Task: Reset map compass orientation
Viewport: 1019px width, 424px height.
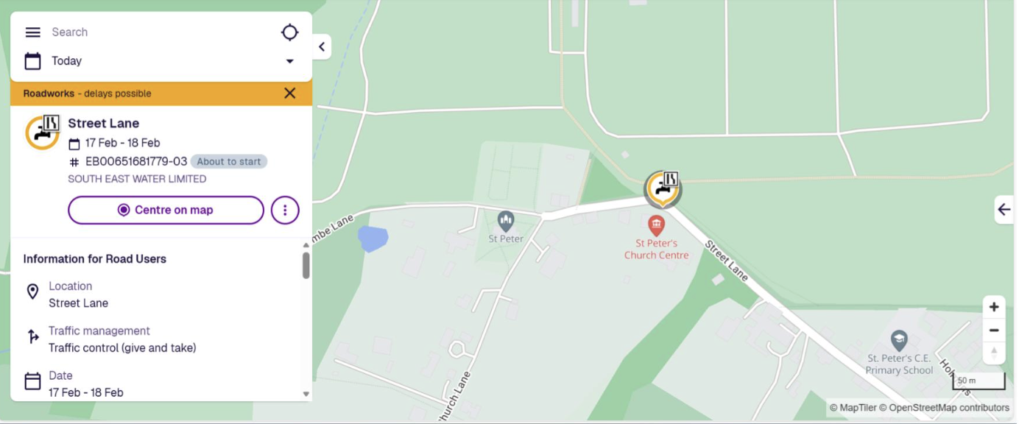Action: click(x=994, y=353)
